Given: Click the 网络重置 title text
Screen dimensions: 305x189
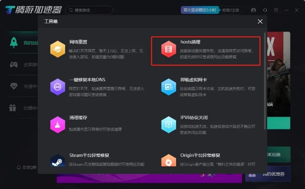Looking at the screenshot, I should (x=78, y=42).
